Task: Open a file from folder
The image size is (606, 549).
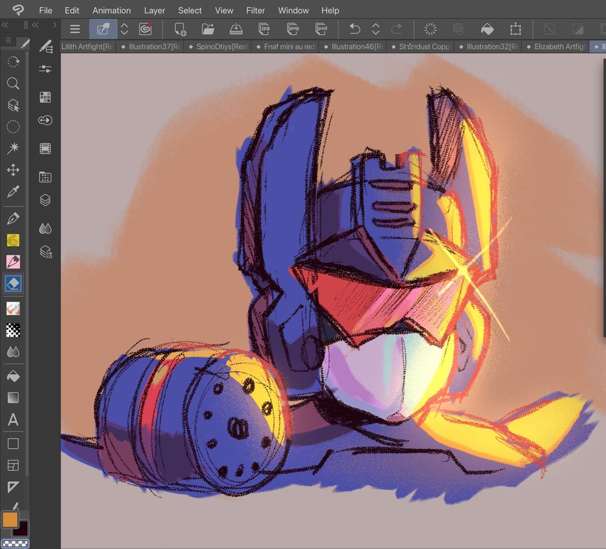Action: point(208,29)
